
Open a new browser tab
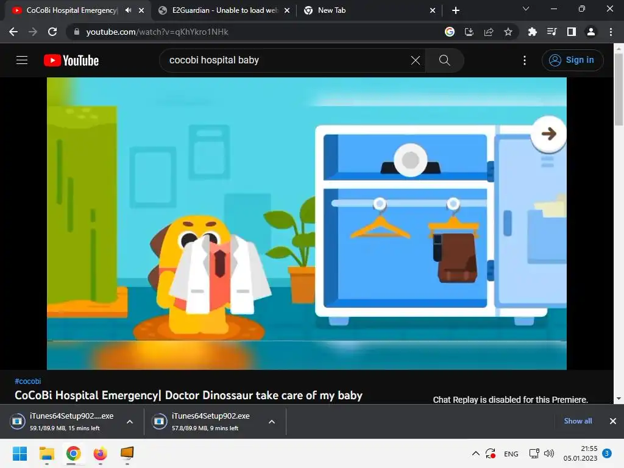click(456, 10)
